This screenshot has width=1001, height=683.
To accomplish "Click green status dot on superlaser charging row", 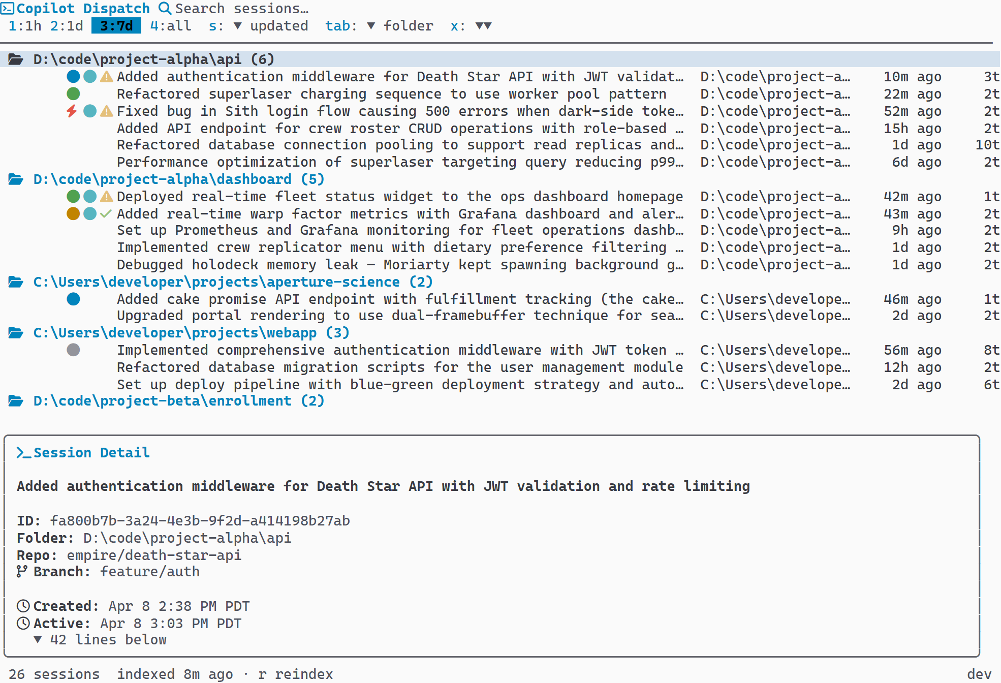I will 73,94.
